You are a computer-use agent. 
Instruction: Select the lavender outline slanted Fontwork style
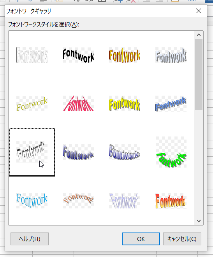[x=125, y=201]
